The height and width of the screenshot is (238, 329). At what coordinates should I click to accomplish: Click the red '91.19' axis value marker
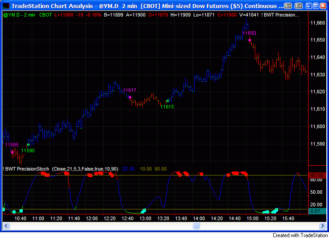point(317,175)
